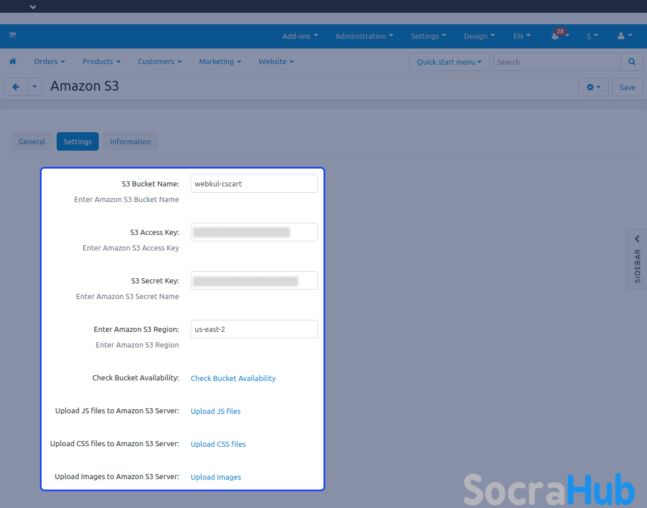Switch to the General tab
Image resolution: width=647 pixels, height=508 pixels.
click(x=32, y=141)
